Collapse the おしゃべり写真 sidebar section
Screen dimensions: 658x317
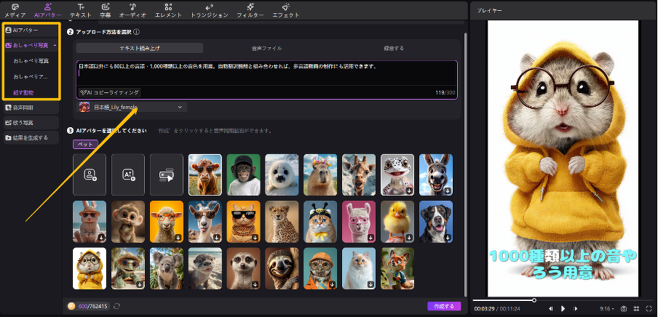click(x=55, y=45)
